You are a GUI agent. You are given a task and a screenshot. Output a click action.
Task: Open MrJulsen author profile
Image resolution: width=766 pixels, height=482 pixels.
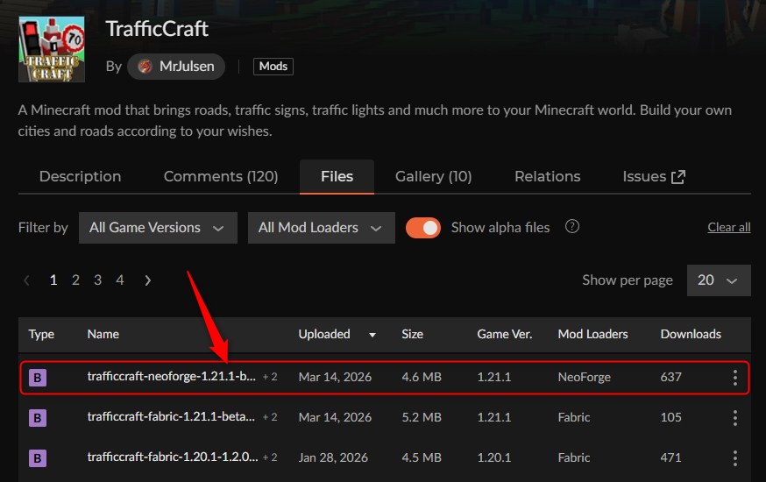click(x=176, y=67)
